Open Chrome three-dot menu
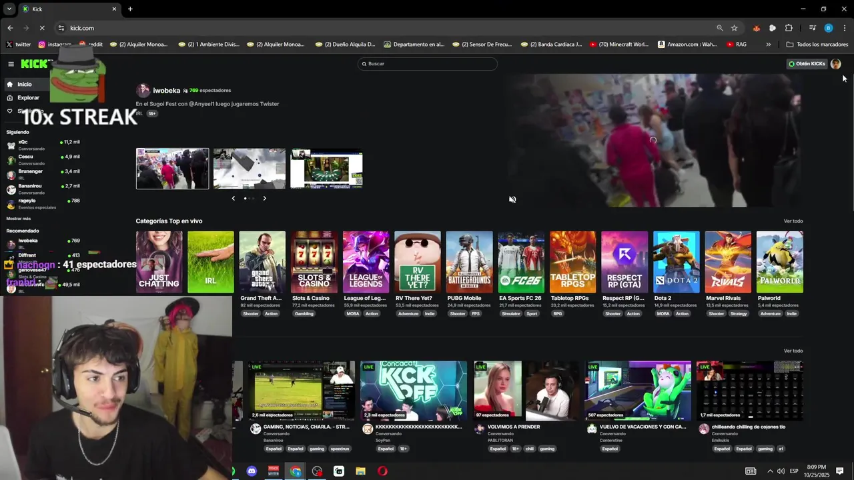854x480 pixels. pyautogui.click(x=845, y=28)
